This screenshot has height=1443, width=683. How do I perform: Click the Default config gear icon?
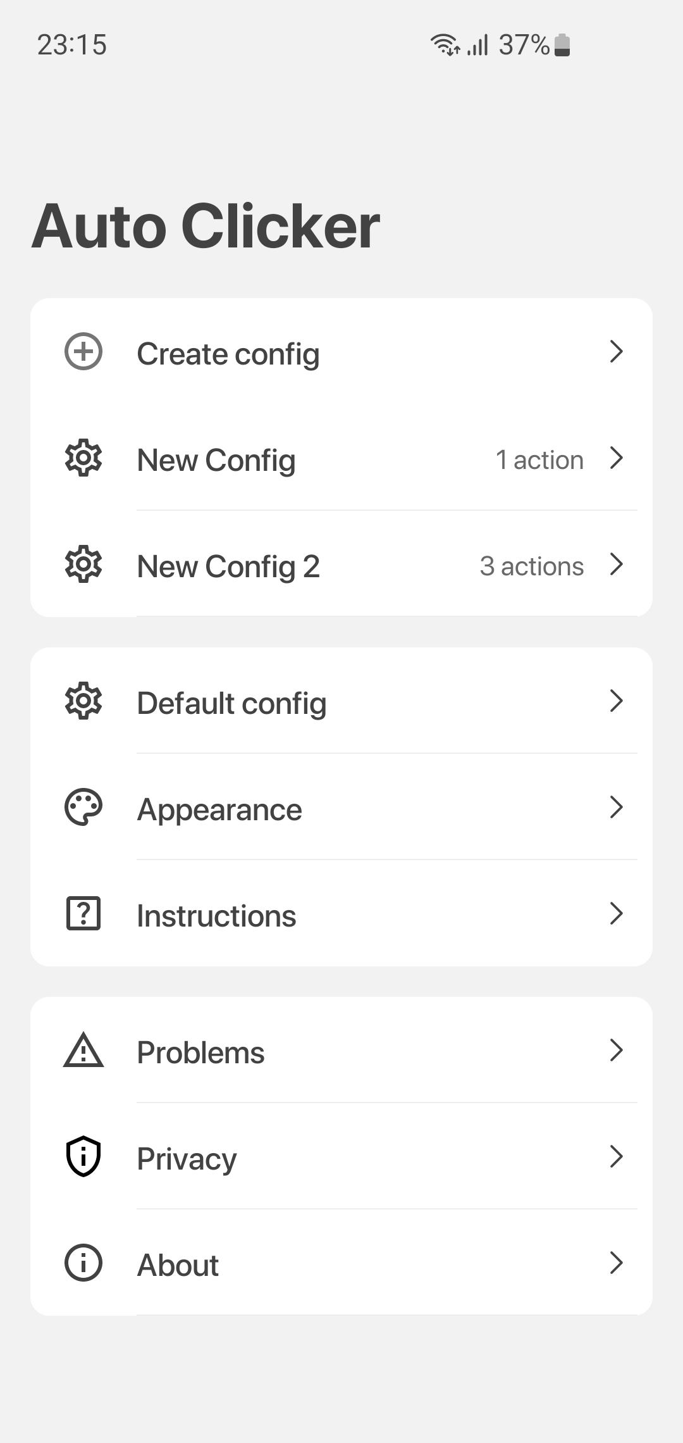(x=83, y=701)
